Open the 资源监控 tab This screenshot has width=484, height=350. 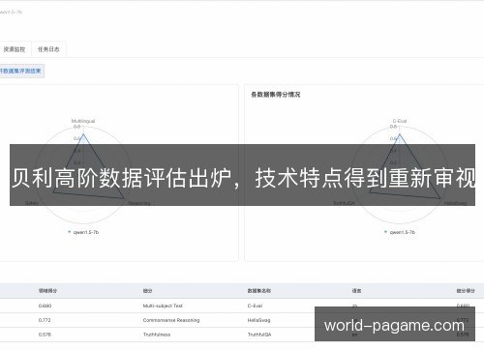tap(15, 49)
